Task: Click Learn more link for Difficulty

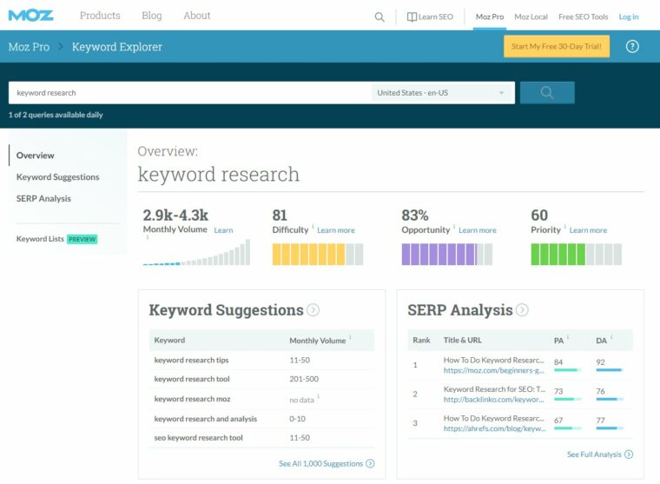Action: tap(336, 230)
